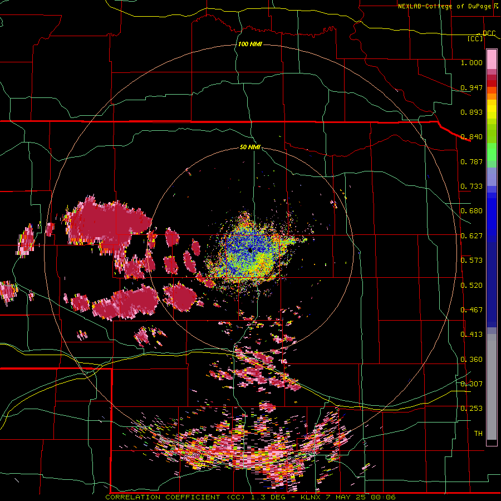Select the 0.787 scale label
This screenshot has width=501, height=501.
tap(471, 161)
